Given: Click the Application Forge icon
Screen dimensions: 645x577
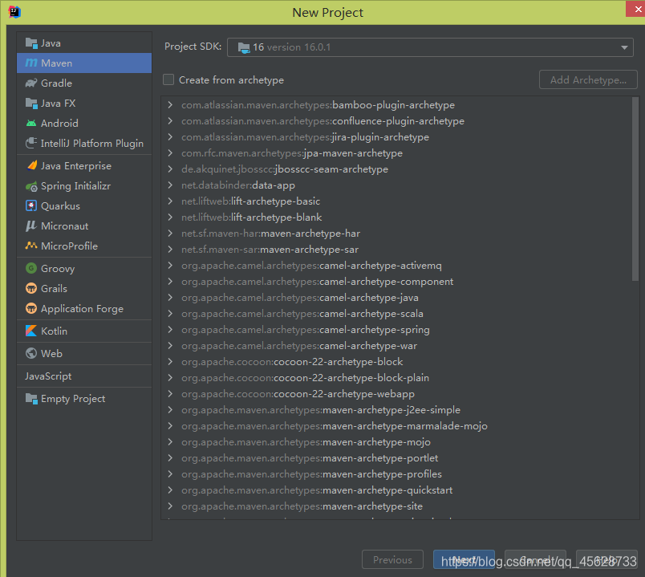Looking at the screenshot, I should tap(31, 308).
